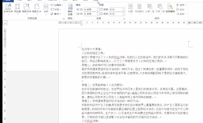Click the horizontal ruler at mark 20
Screen dimensions: 203x123
pyautogui.click(x=135, y=22)
